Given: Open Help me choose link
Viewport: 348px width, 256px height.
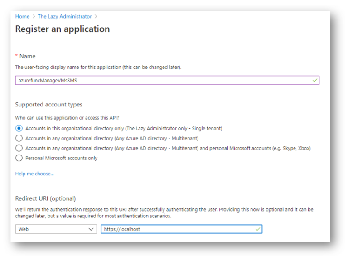Looking at the screenshot, I should pos(34,174).
